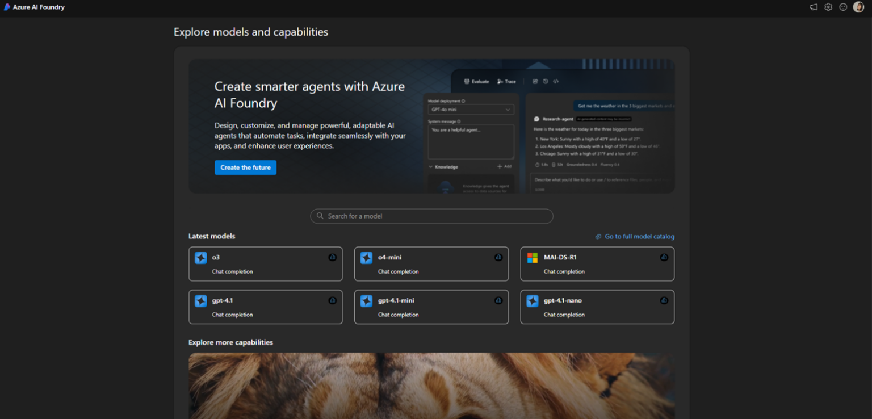Click the deploy icon on the MAI-DS-R1 card

[664, 257]
